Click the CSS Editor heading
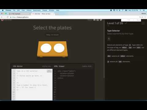The height and width of the screenshot is (110, 147). [18, 66]
